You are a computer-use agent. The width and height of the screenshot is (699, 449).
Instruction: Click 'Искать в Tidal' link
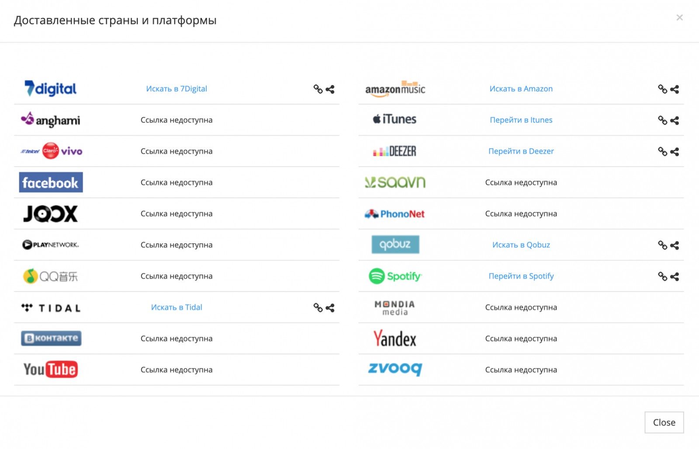[176, 307]
